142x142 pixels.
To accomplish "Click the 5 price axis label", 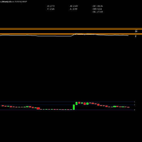I will (134, 105).
